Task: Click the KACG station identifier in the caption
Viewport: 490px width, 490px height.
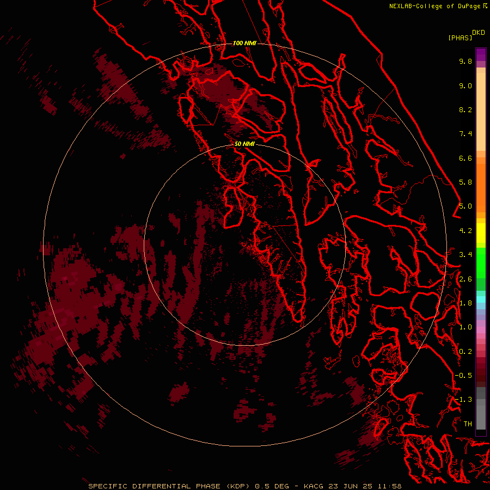Action: 314,486
